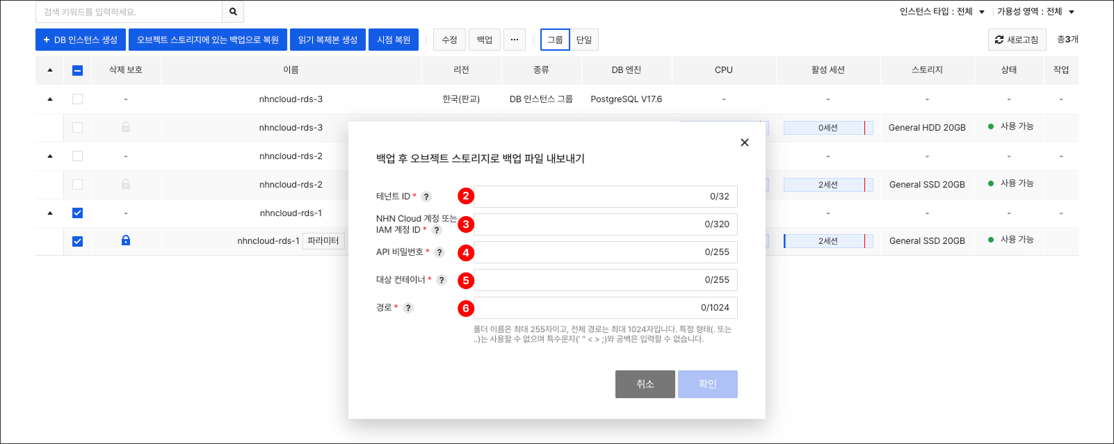1114x444 pixels.
Task: Open the 인스턴스 타입 filter dropdown
Action: coord(942,12)
